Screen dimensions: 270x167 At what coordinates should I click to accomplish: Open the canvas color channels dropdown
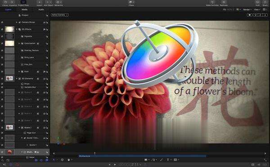(x=238, y=9)
